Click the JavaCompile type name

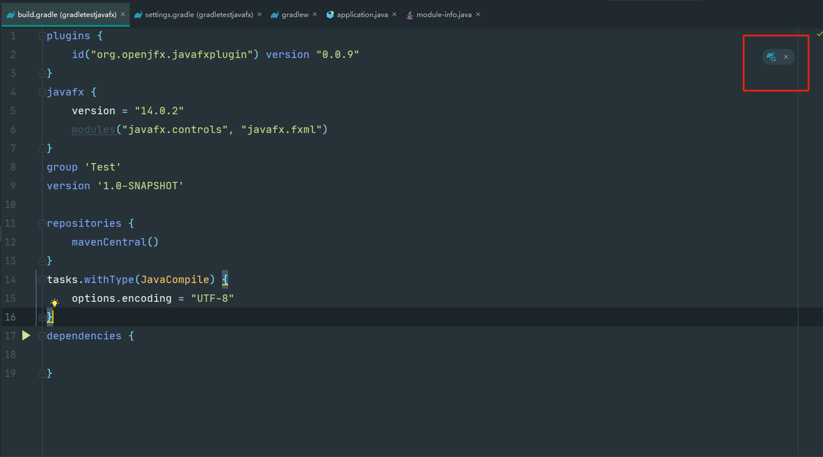pos(175,280)
